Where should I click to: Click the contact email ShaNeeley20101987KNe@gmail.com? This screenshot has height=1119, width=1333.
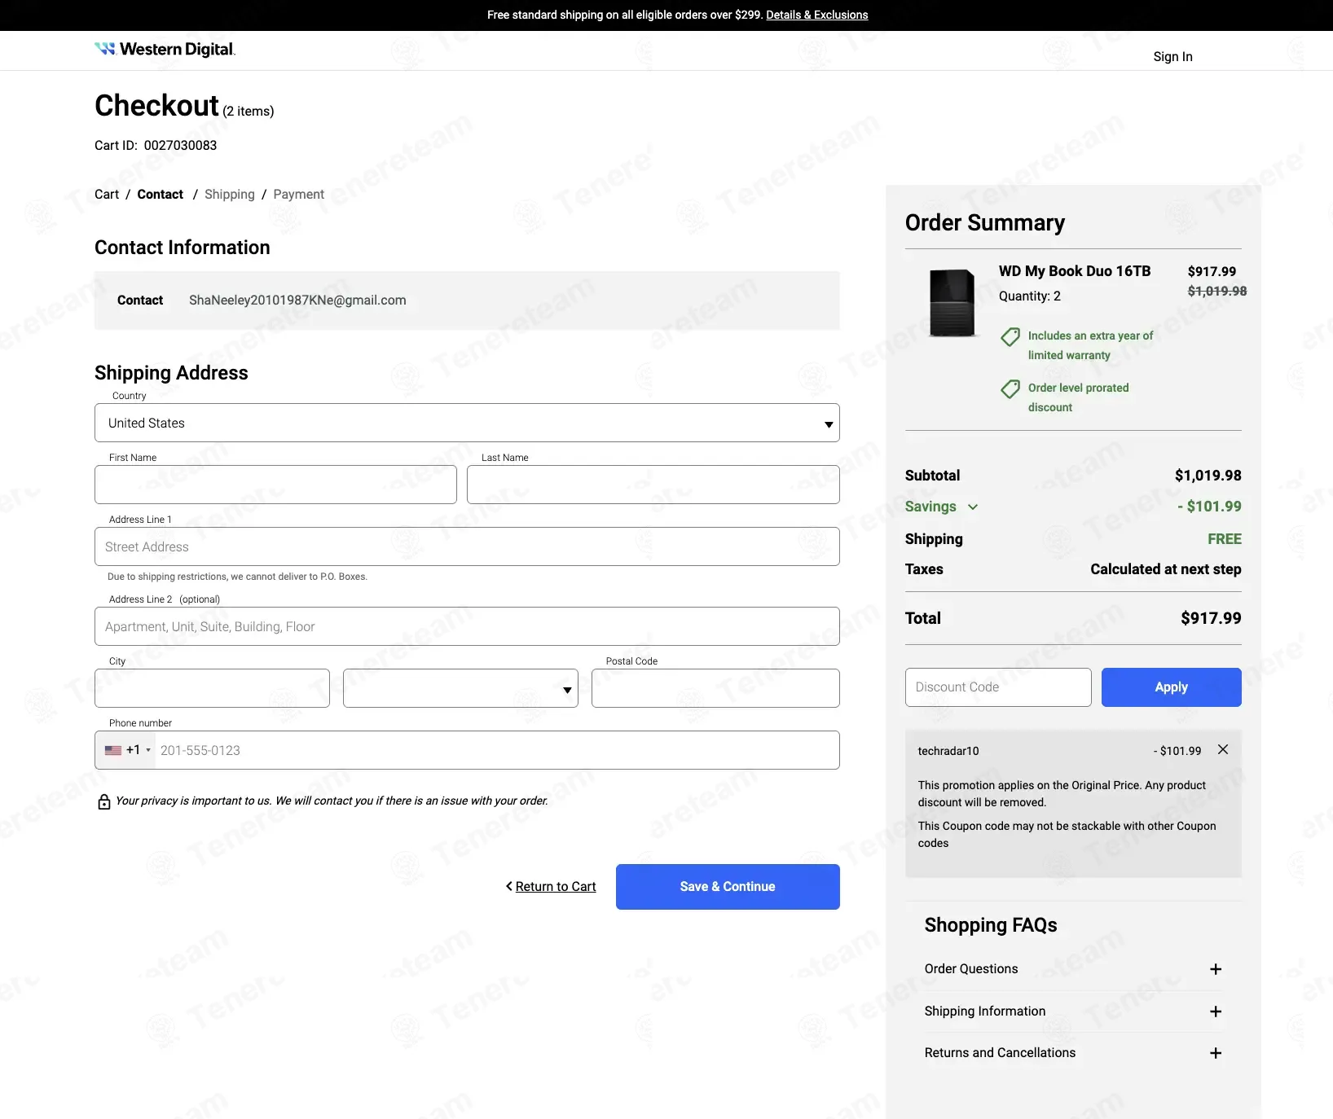point(297,301)
